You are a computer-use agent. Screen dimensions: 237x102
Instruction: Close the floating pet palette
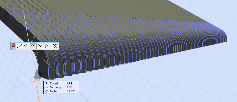pyautogui.click(x=13, y=45)
